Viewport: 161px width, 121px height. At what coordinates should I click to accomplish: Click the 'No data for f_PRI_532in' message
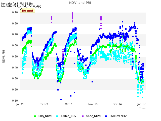pyautogui.click(x=17, y=4)
